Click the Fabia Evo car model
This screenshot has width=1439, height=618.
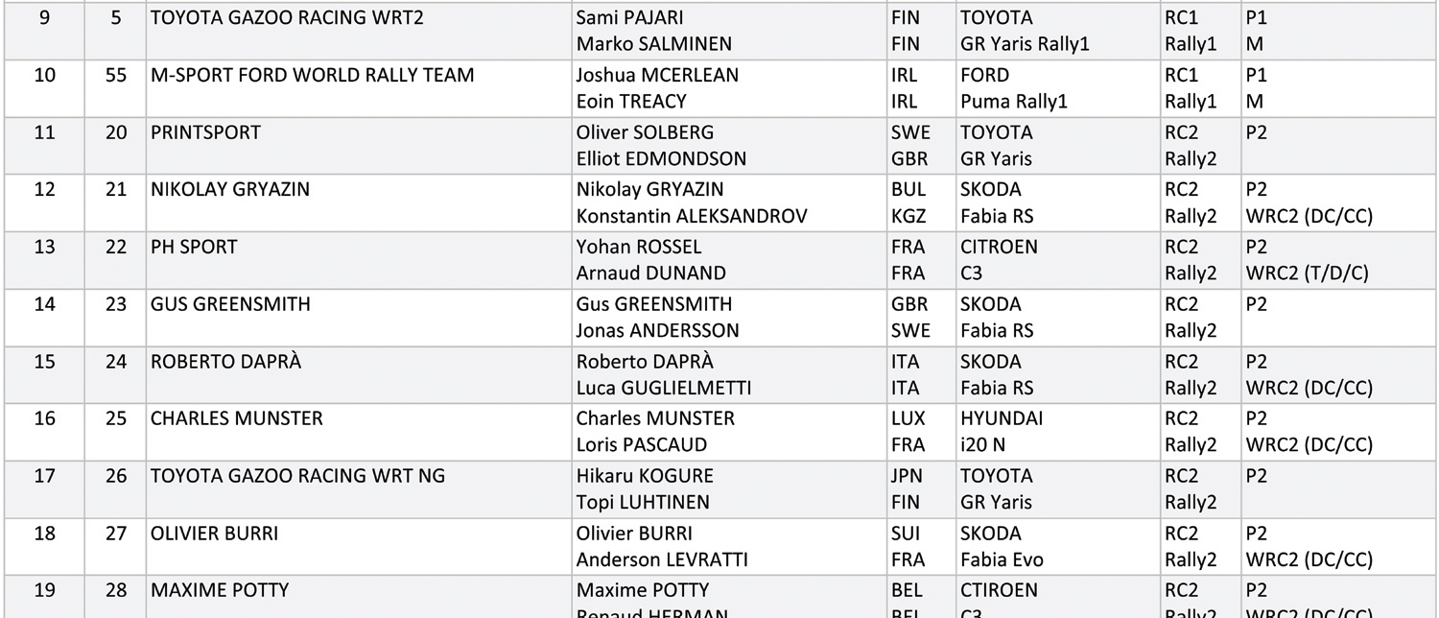[1002, 559]
